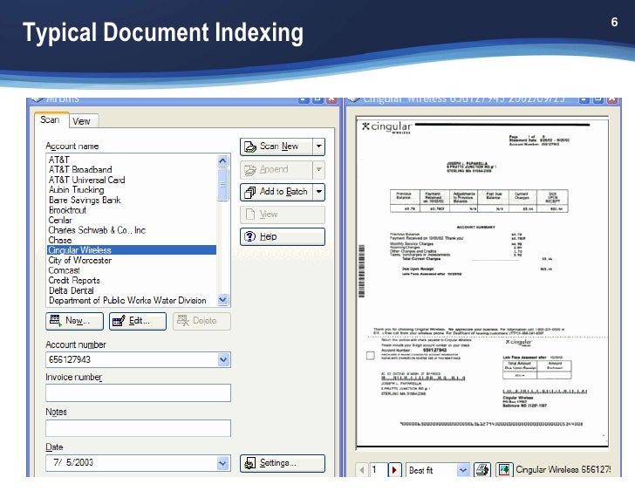Click the Invoice number input field
Image resolution: width=635 pixels, height=491 pixels.
tap(138, 393)
